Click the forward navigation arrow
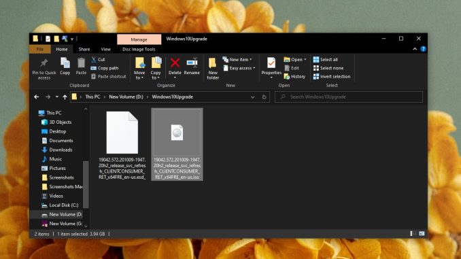The width and height of the screenshot is (461, 259). click(x=48, y=97)
